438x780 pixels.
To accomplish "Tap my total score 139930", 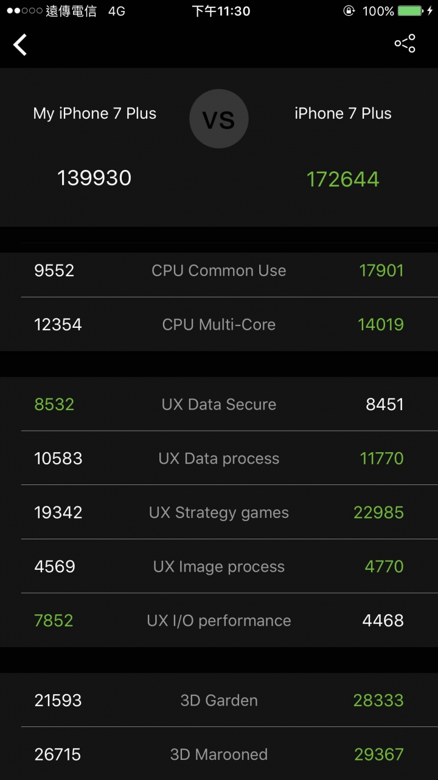I will tap(94, 178).
